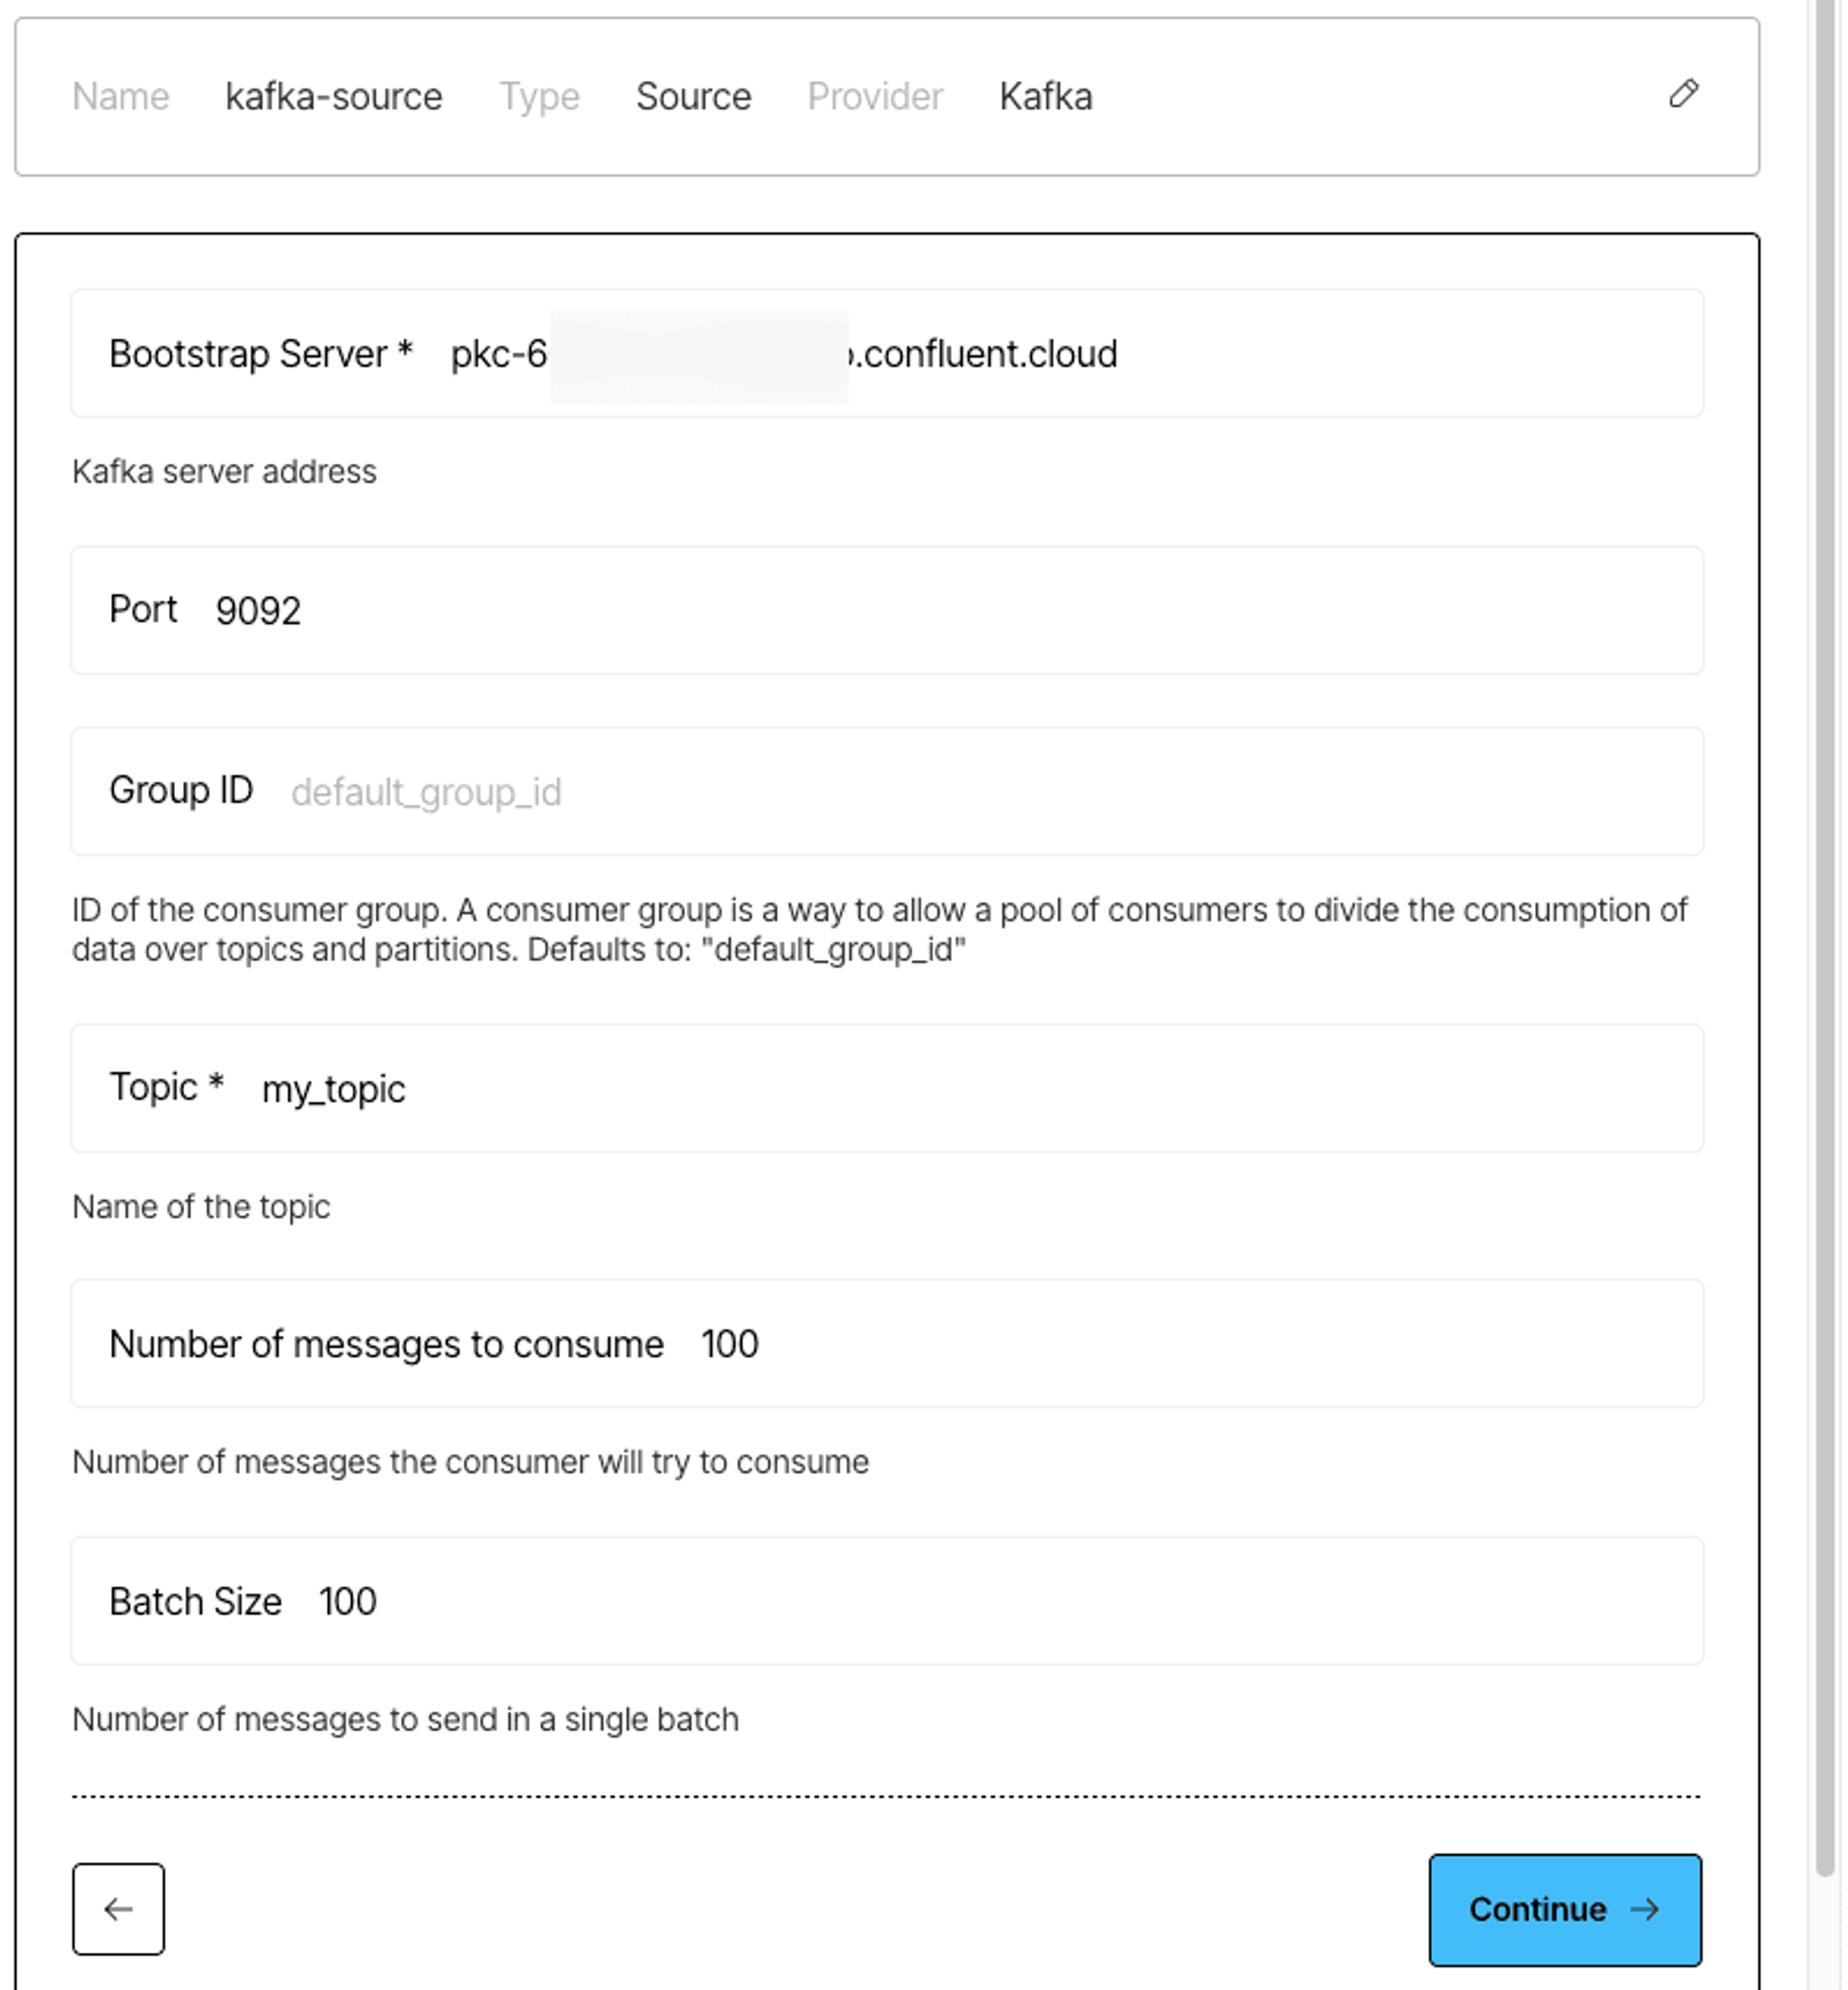Click 'Number of messages the consumer will try' text
This screenshot has height=1990, width=1848.
point(471,1462)
